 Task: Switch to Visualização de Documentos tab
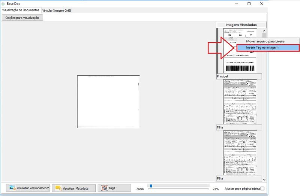coord(21,10)
